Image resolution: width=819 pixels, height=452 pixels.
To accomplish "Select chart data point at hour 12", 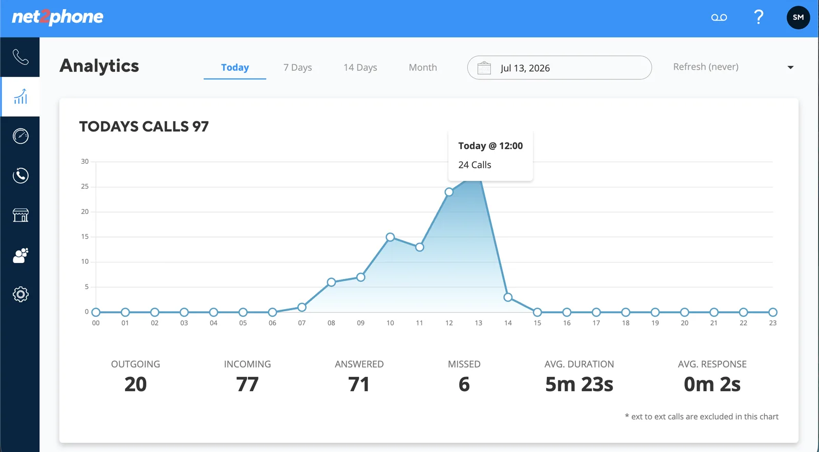I will [449, 192].
